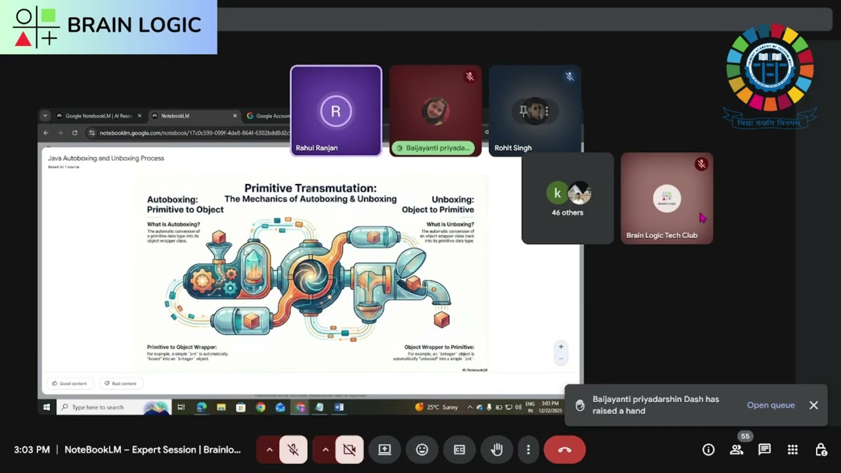Open Outlook mail from taskbar

coord(281,407)
